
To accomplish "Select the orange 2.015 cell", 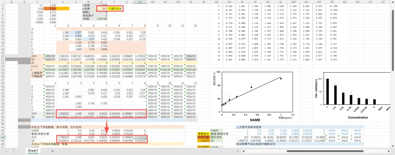I will coord(50,9).
